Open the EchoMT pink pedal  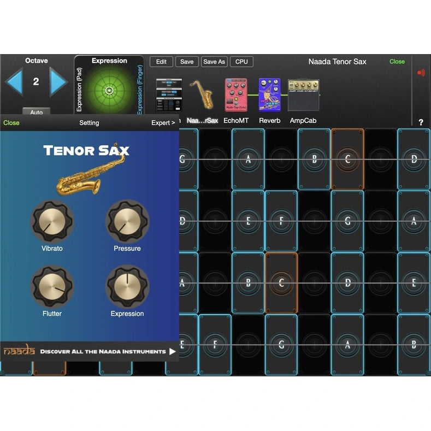pyautogui.click(x=236, y=95)
